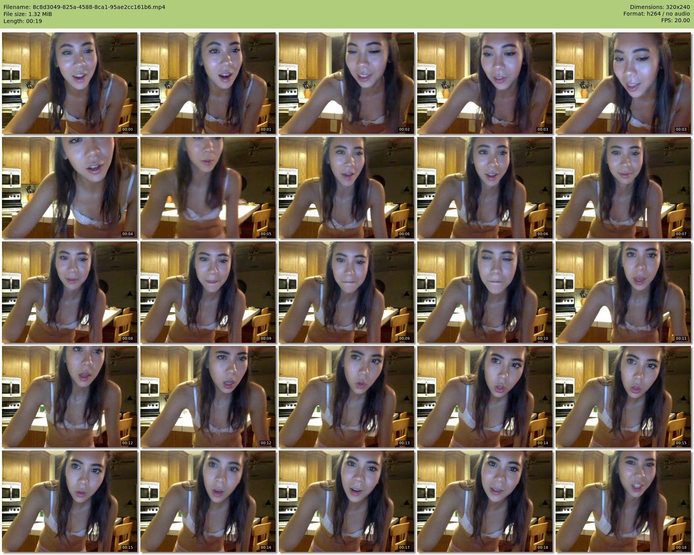Select the thumbnail marked 00:05

pyautogui.click(x=208, y=188)
